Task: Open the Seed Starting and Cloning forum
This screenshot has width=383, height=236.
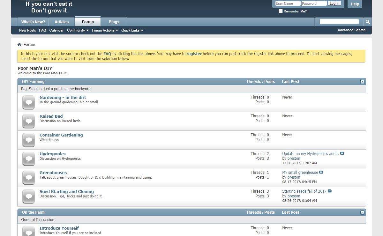Action: click(67, 191)
